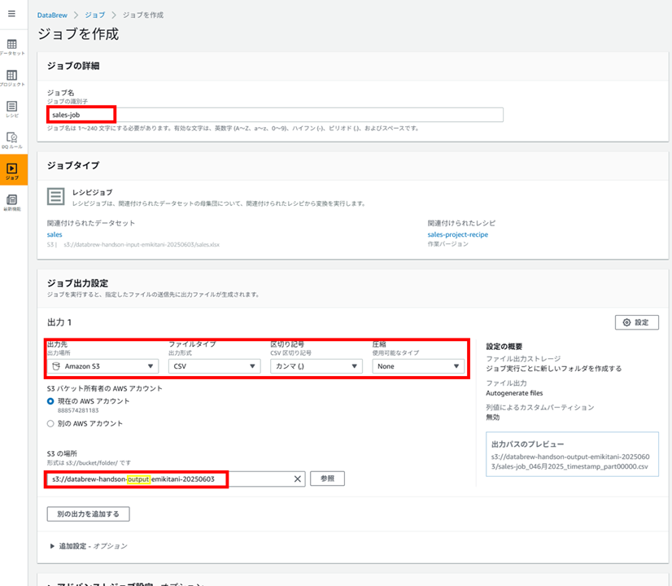Open the CSV file type dropdown

(x=214, y=366)
